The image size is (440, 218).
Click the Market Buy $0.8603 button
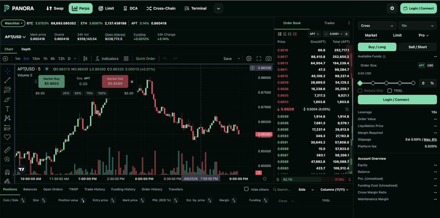pyautogui.click(x=51, y=81)
